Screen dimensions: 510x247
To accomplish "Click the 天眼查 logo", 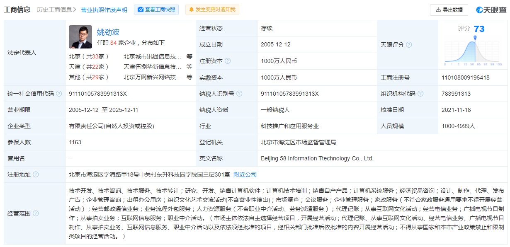I will click(491, 10).
